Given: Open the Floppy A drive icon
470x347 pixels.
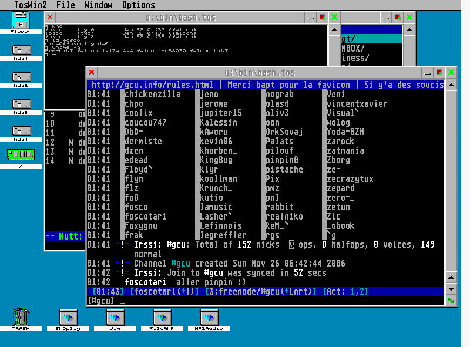Looking at the screenshot, I should click(21, 22).
